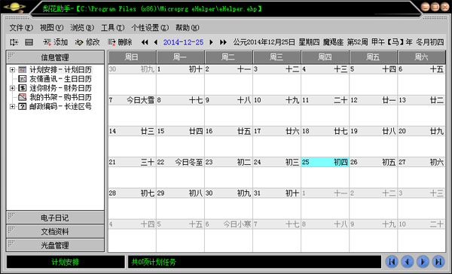The image size is (452, 274).
Task: Click the first-record blue round button
Action: tap(392, 262)
